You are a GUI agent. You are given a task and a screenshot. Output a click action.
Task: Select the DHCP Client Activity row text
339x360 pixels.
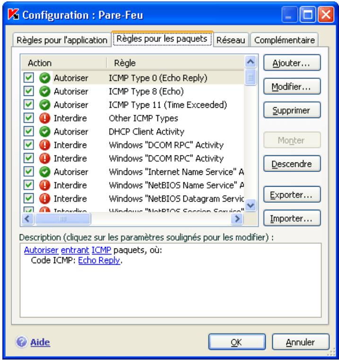click(x=147, y=131)
